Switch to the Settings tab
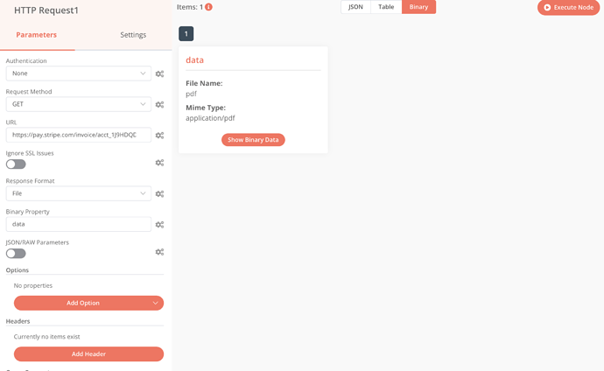604x371 pixels. [x=133, y=35]
